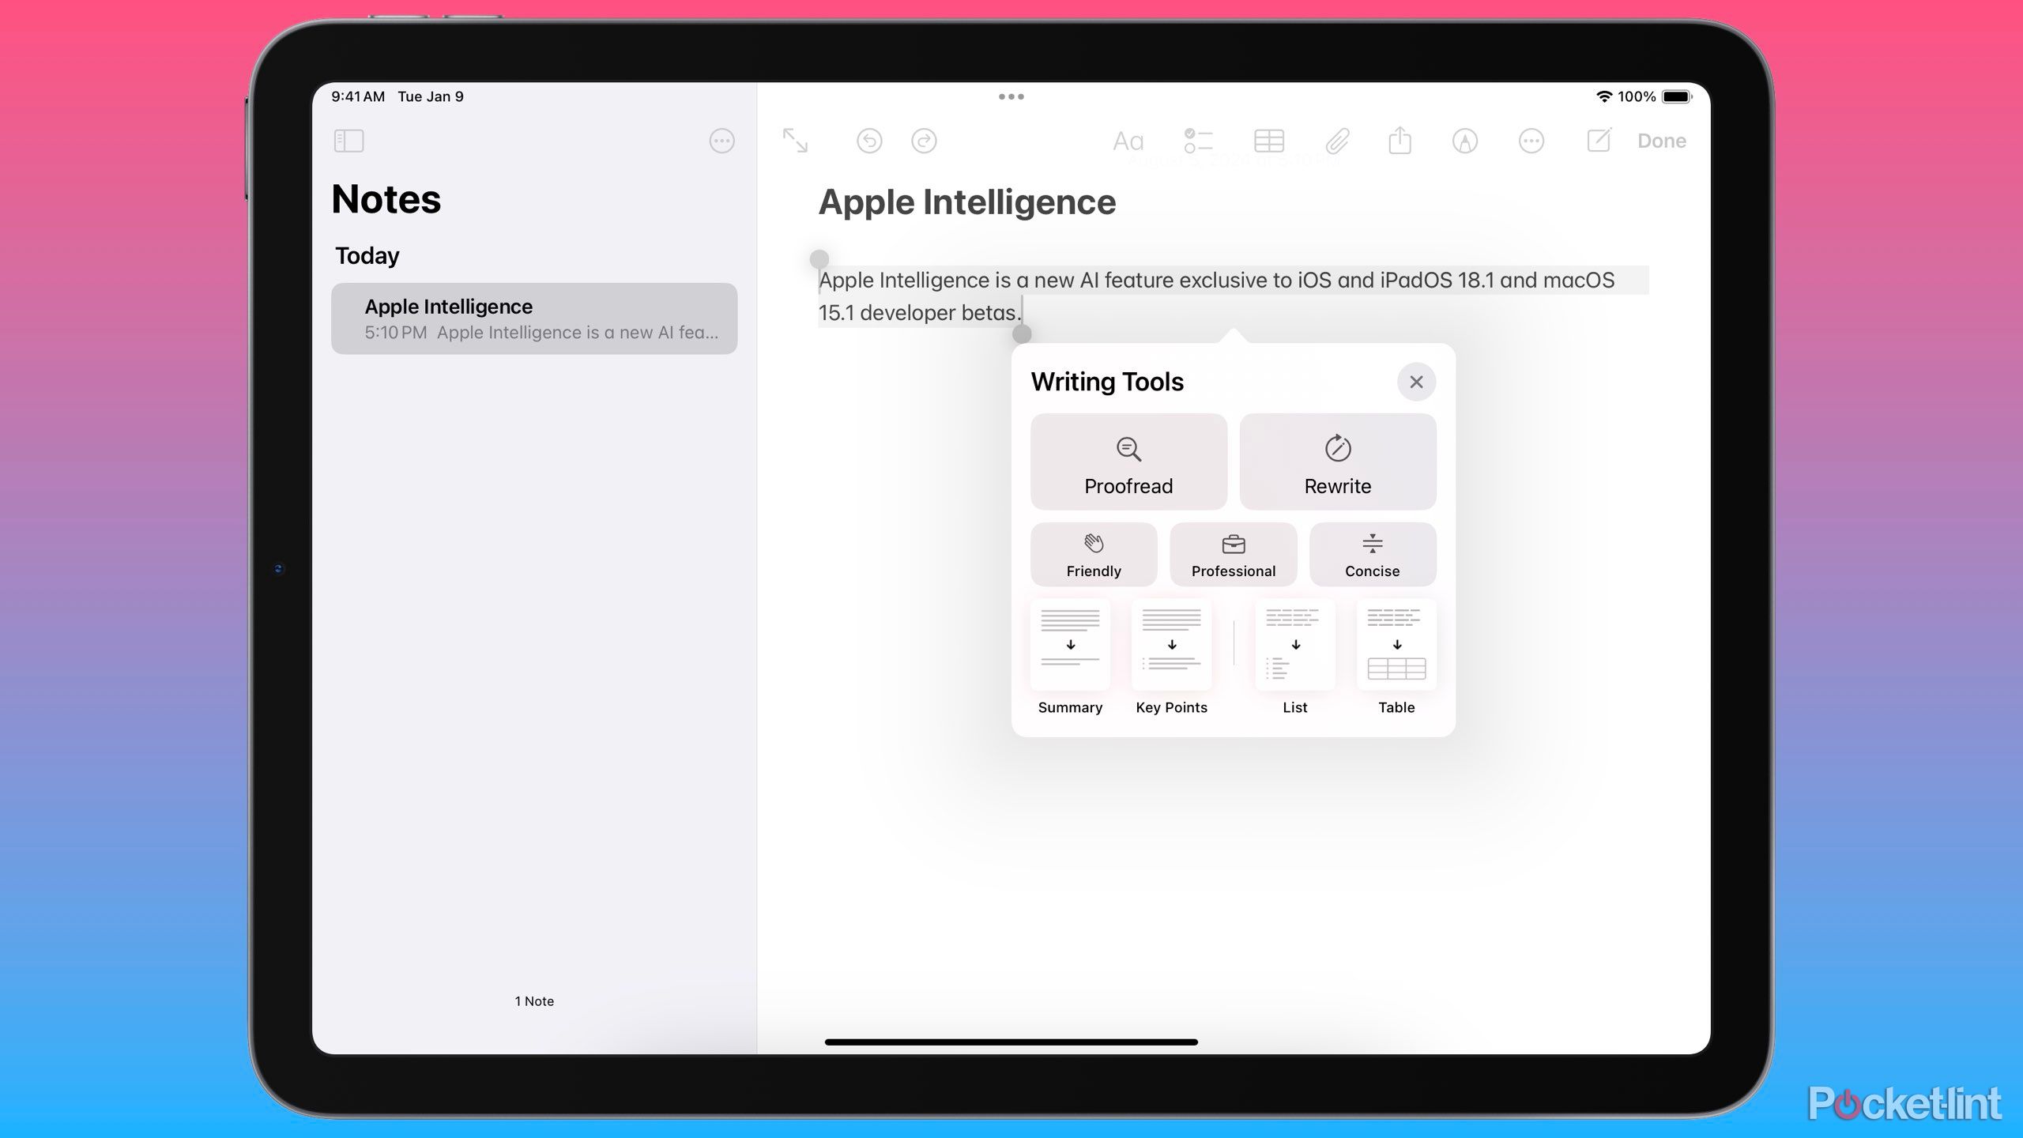Close the Writing Tools popup
Viewport: 2023px width, 1138px height.
(1416, 382)
